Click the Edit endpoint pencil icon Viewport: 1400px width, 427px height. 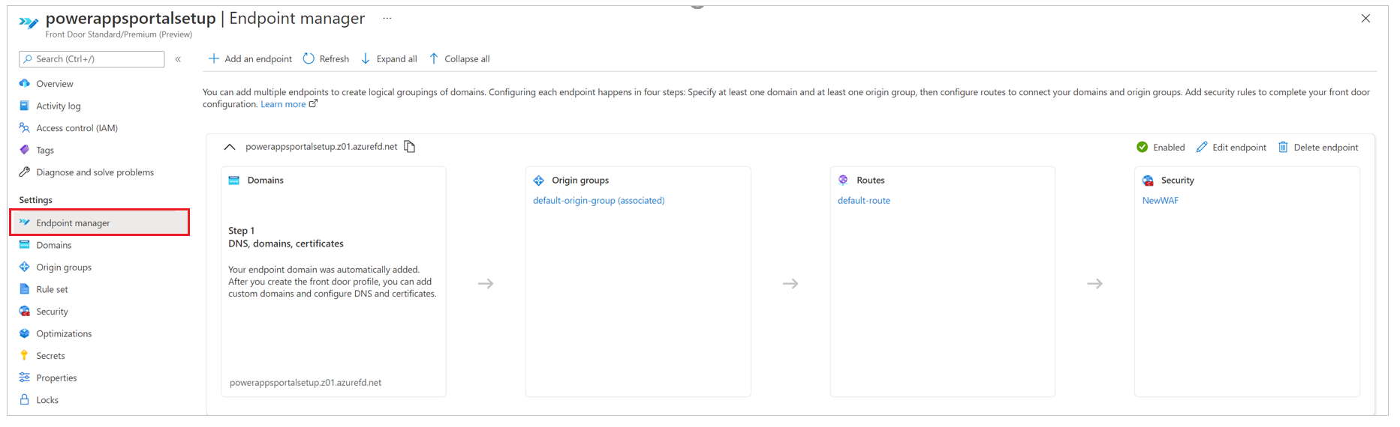coord(1202,147)
